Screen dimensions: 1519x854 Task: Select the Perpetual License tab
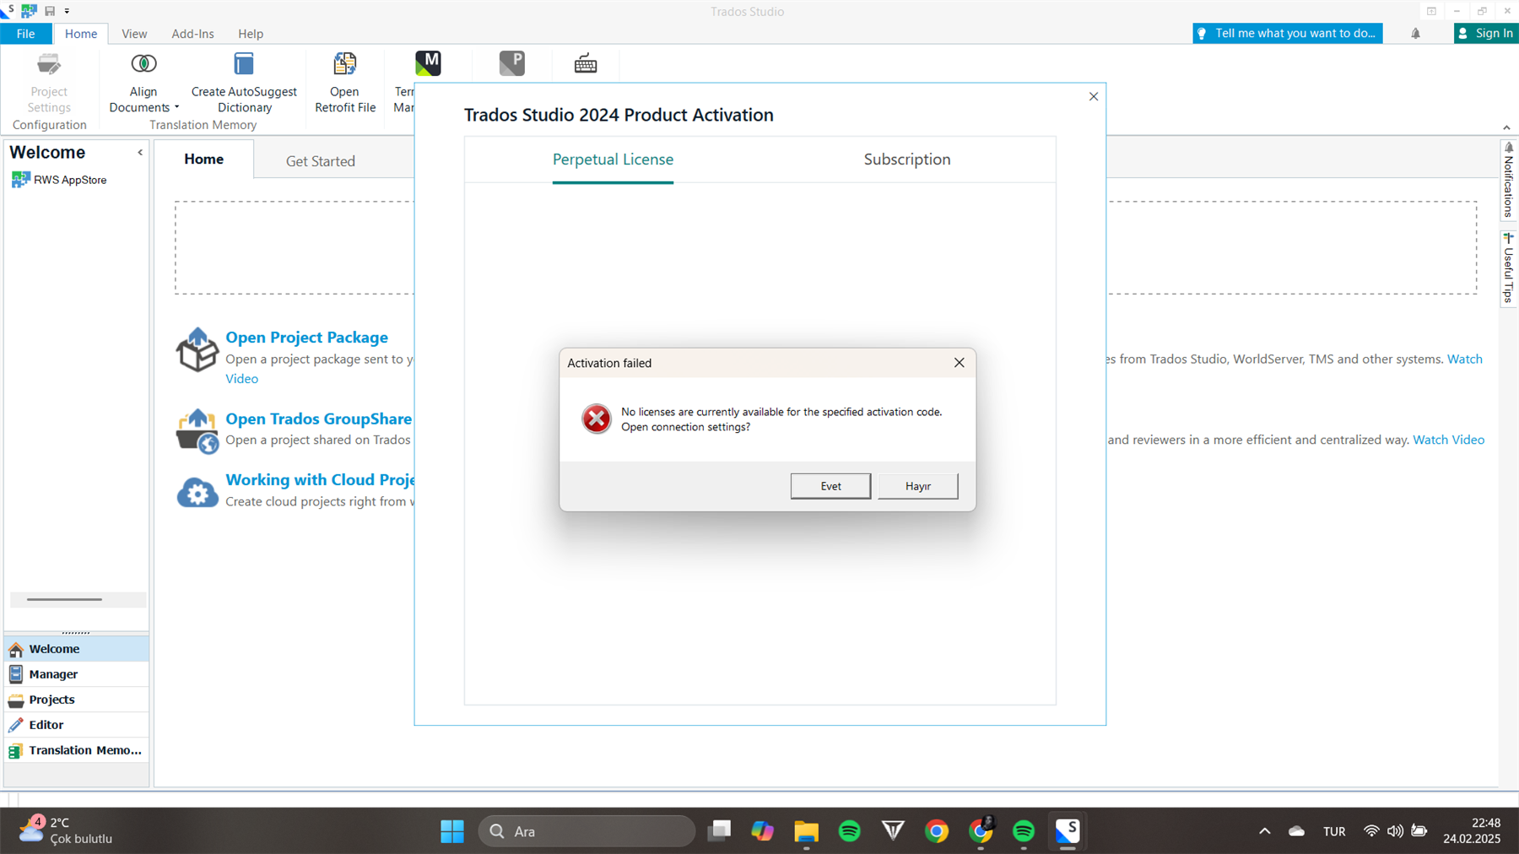[x=613, y=159]
